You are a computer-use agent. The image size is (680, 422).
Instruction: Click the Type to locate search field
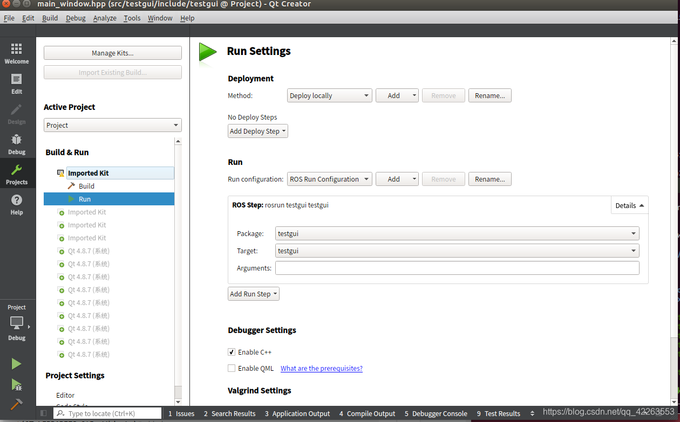tap(107, 413)
